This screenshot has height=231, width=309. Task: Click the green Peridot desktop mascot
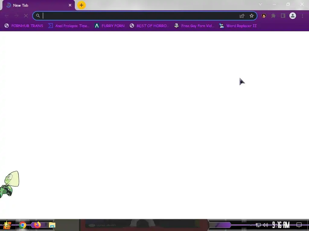click(9, 184)
